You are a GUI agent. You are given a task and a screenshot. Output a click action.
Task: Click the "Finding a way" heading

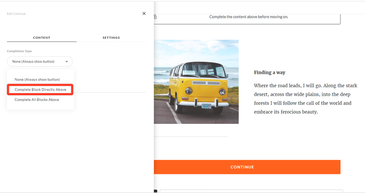pyautogui.click(x=270, y=72)
